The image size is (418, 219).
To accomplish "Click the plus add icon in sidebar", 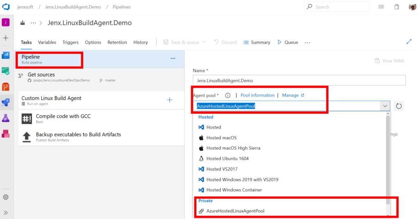I will click(6, 38).
